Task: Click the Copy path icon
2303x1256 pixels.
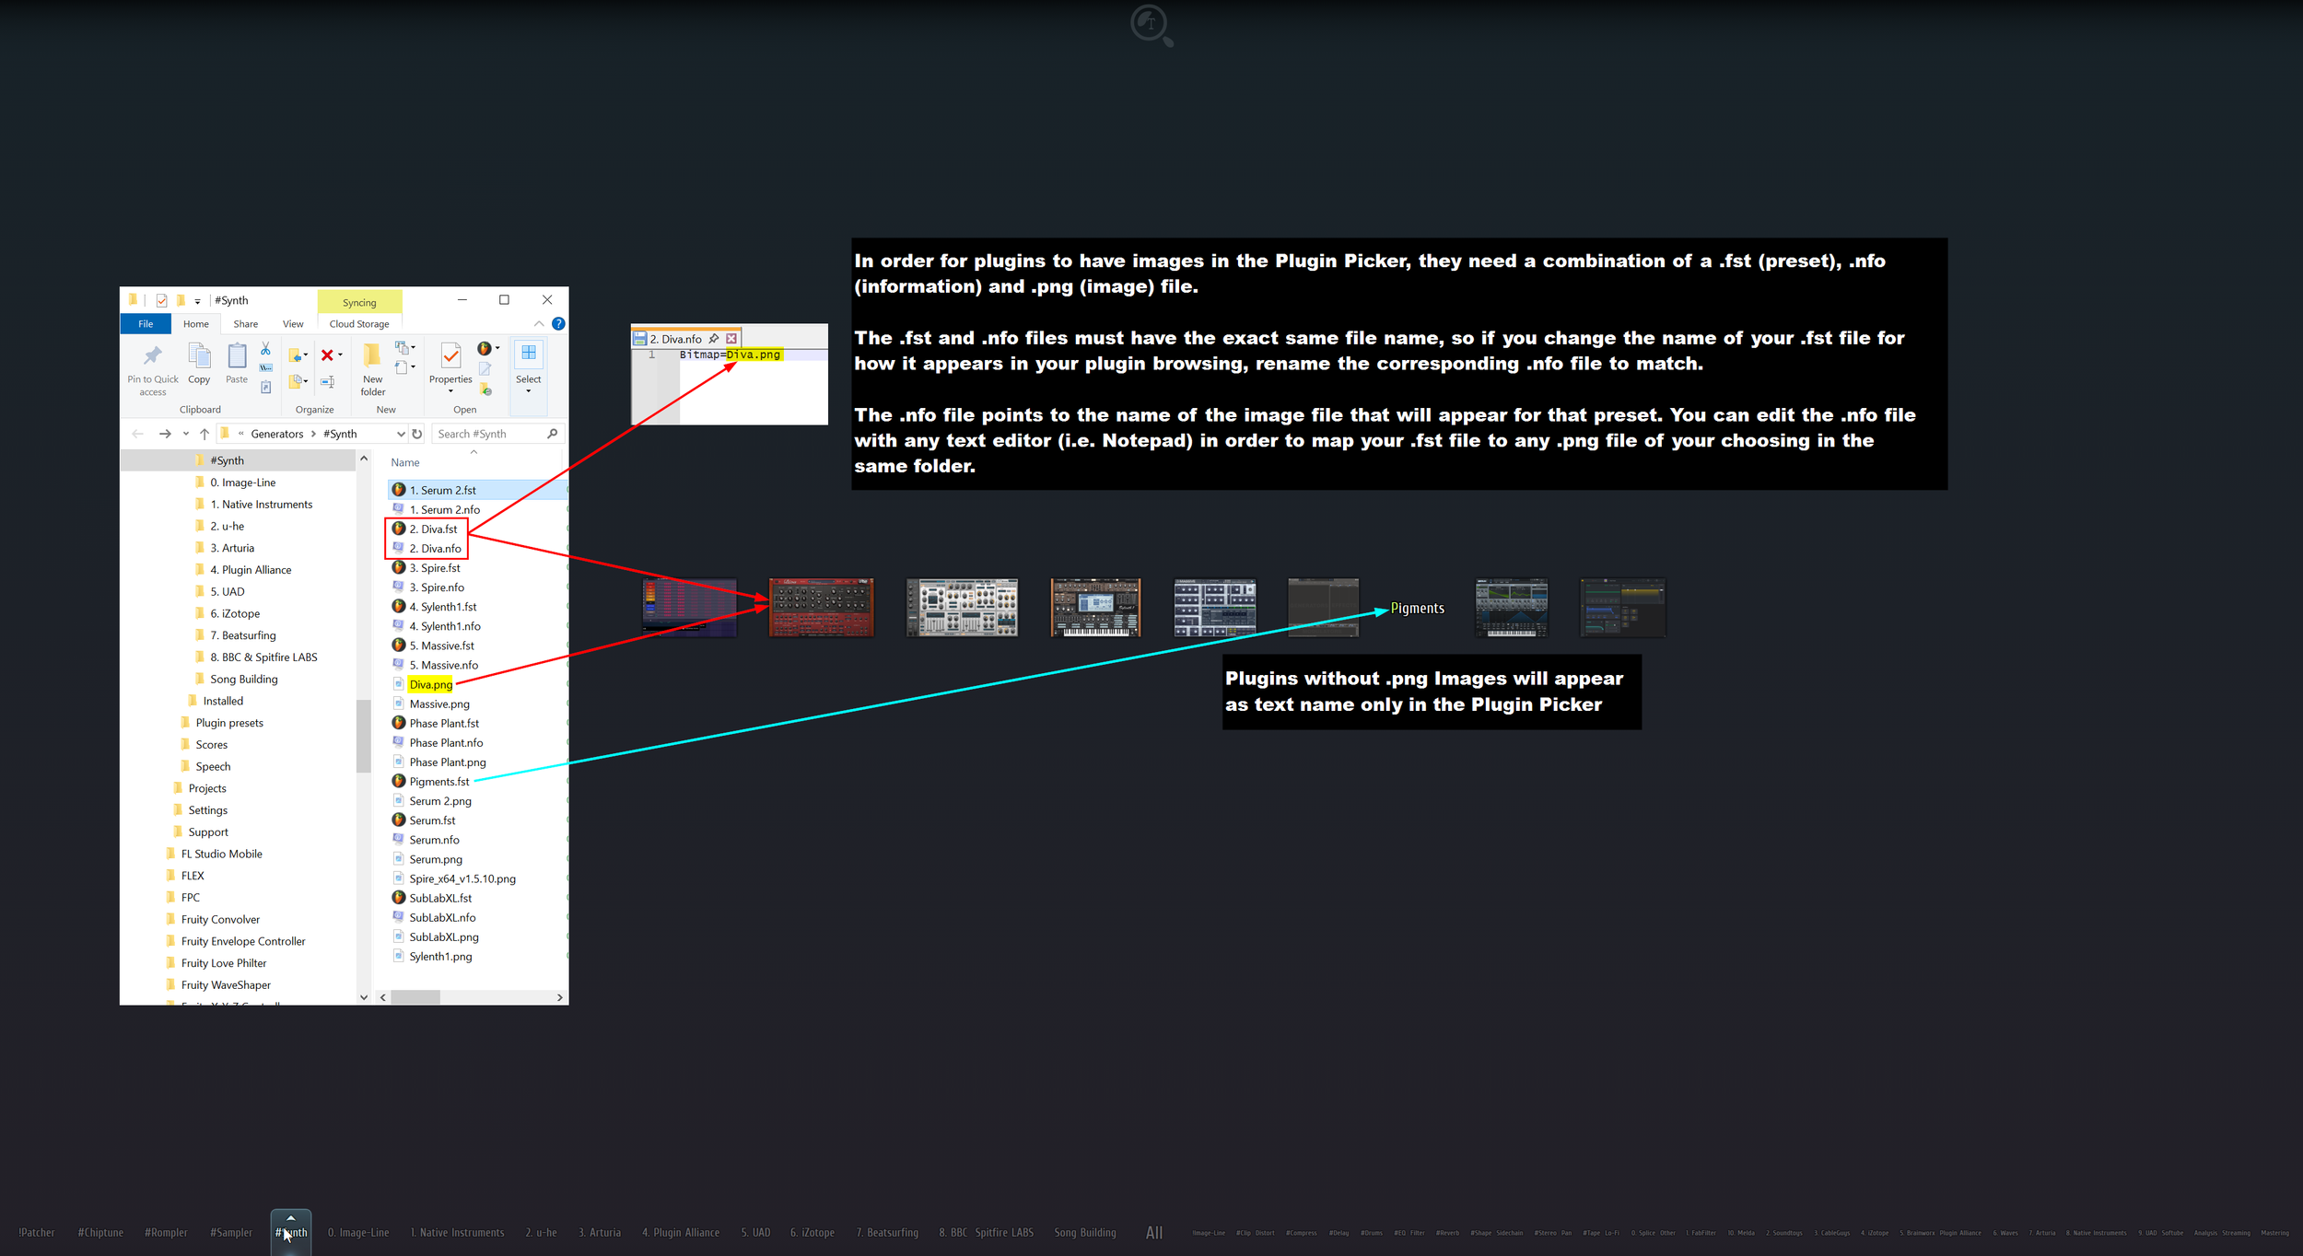Action: [265, 368]
